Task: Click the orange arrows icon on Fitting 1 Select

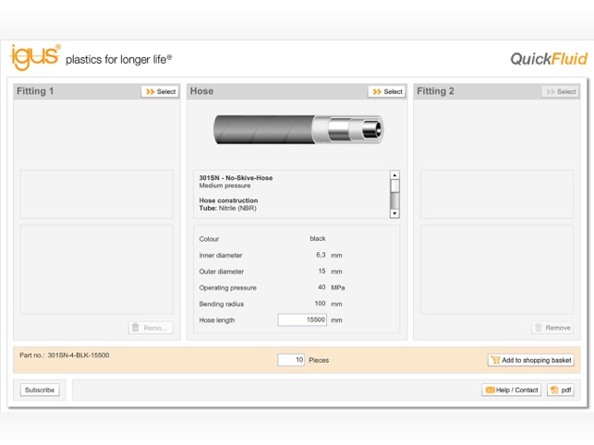Action: point(150,91)
